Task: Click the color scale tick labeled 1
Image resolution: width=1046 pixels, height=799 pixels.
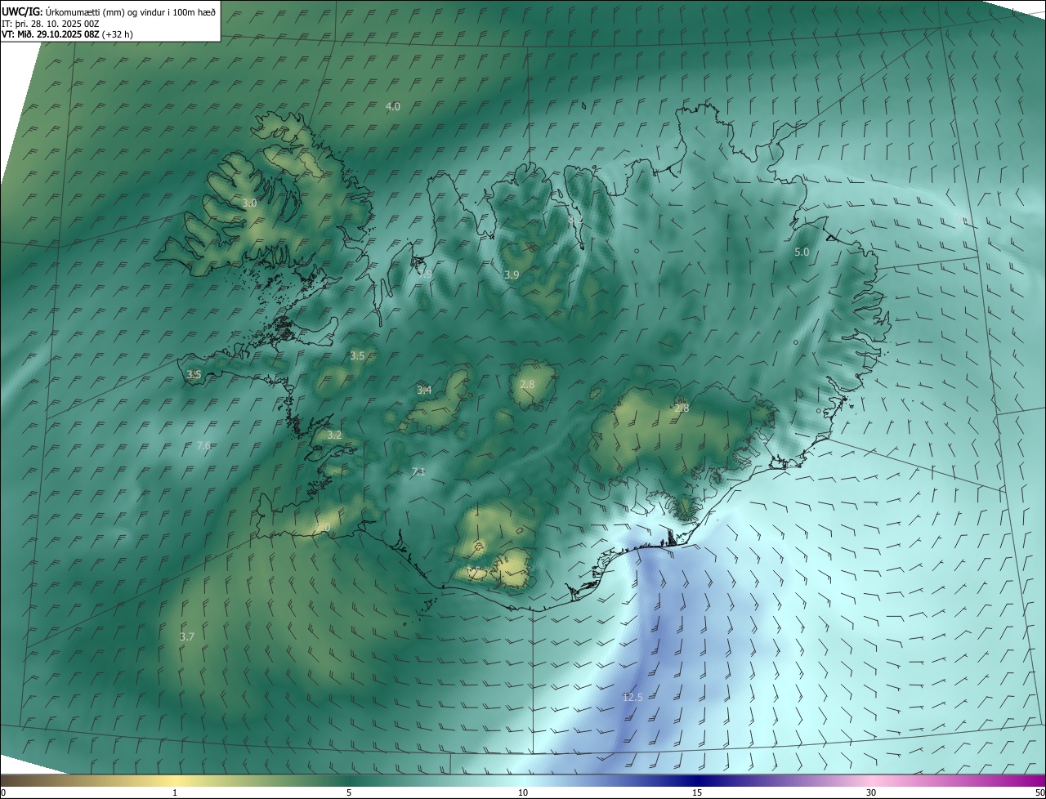Action: (x=175, y=792)
